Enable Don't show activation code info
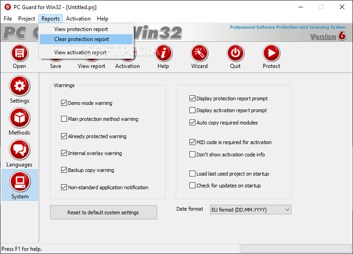The height and width of the screenshot is (254, 353). (x=192, y=155)
